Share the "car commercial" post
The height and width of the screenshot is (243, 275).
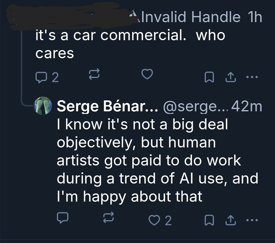pos(230,77)
